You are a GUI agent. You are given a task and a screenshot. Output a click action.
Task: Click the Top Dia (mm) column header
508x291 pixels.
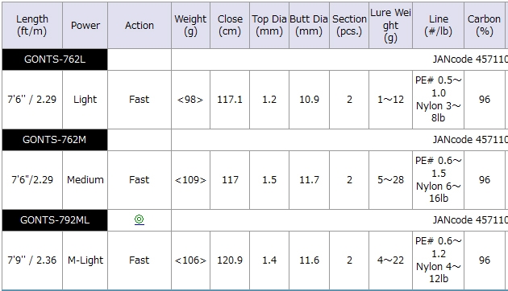click(x=269, y=25)
